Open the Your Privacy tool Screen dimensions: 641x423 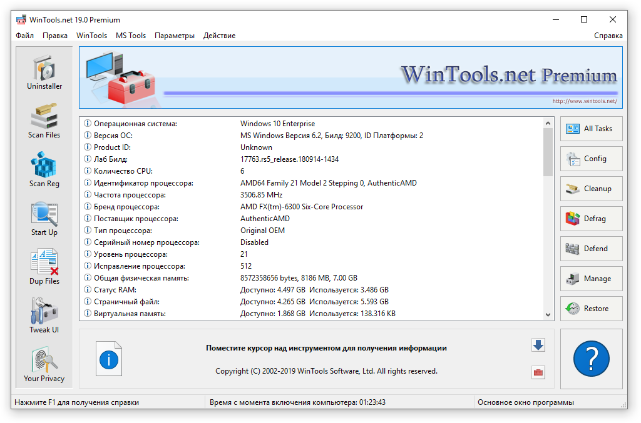coord(44,365)
